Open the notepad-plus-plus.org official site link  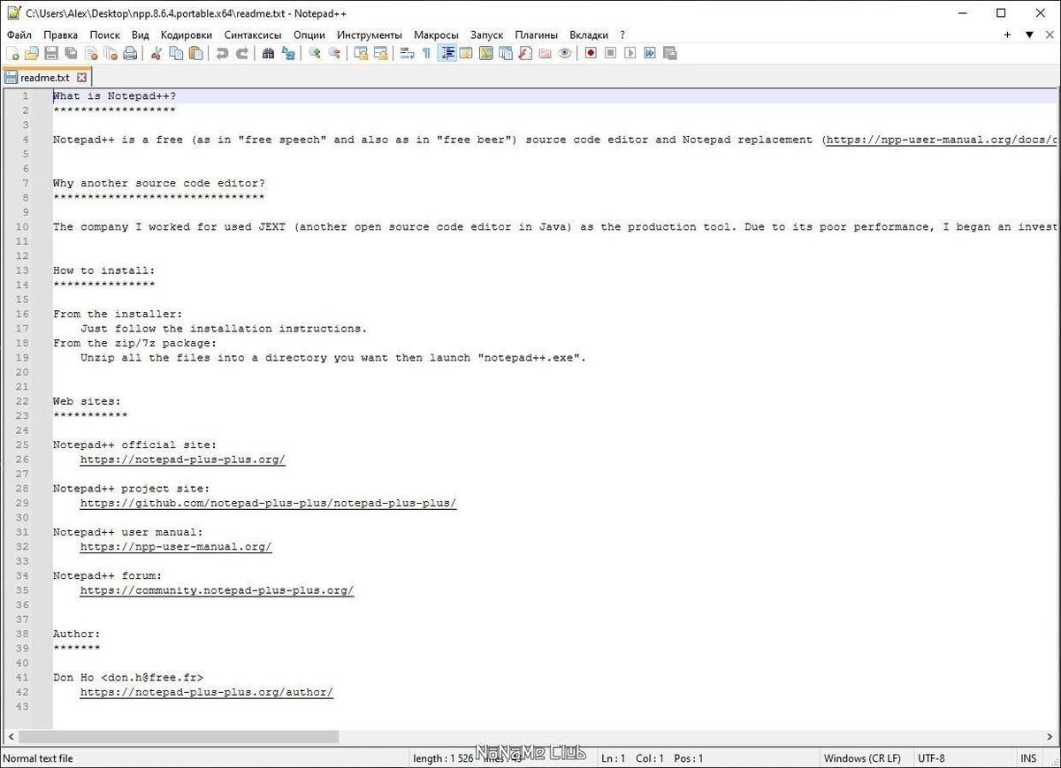(x=183, y=460)
